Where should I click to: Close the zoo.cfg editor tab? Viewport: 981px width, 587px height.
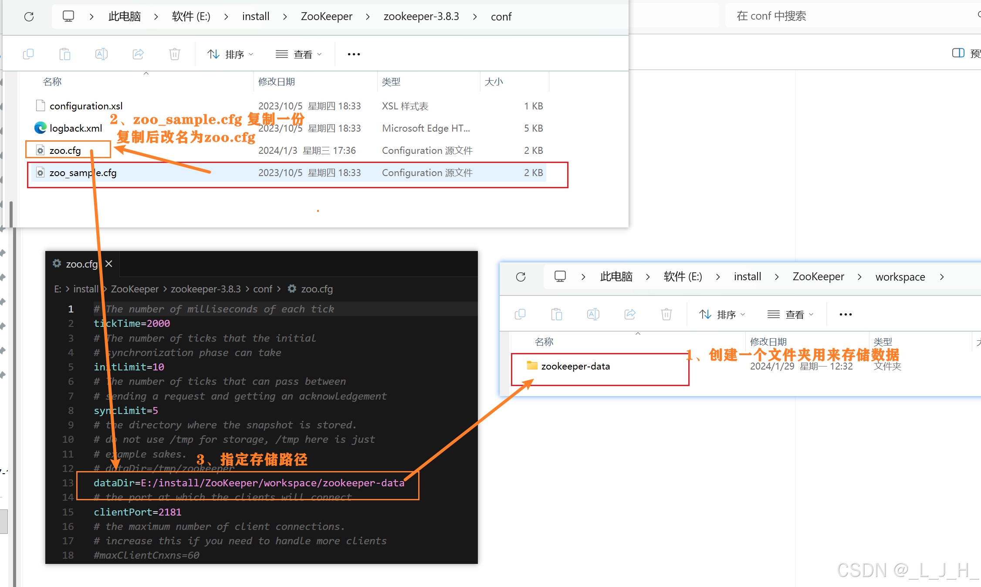[x=109, y=264]
